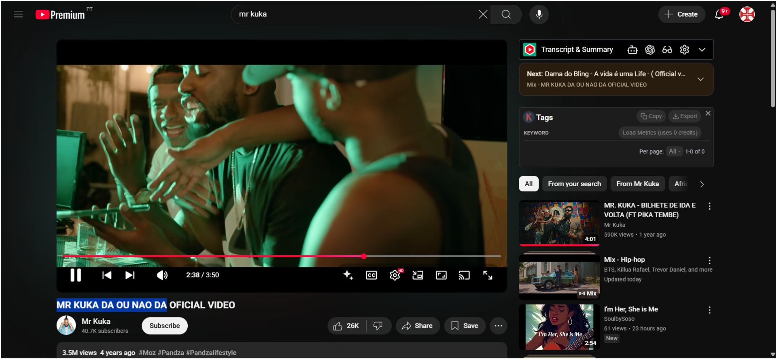Click the Transcript & Summary logo icon
Screen dimensions: 777x359
pyautogui.click(x=529, y=50)
